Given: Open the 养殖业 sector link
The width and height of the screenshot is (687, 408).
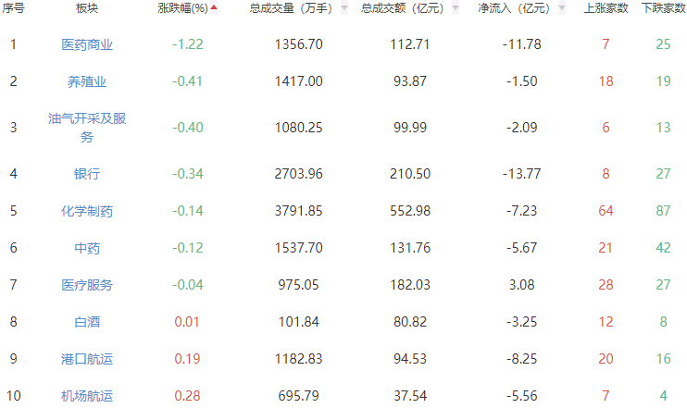Looking at the screenshot, I should 87,81.
